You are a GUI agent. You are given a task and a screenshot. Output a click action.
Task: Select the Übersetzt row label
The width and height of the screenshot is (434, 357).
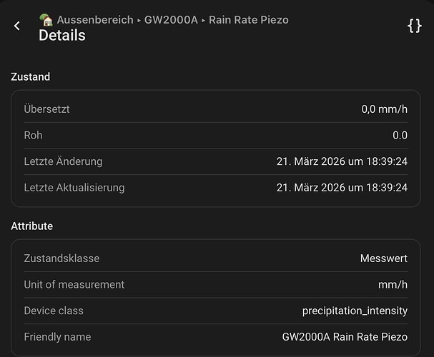(x=46, y=109)
